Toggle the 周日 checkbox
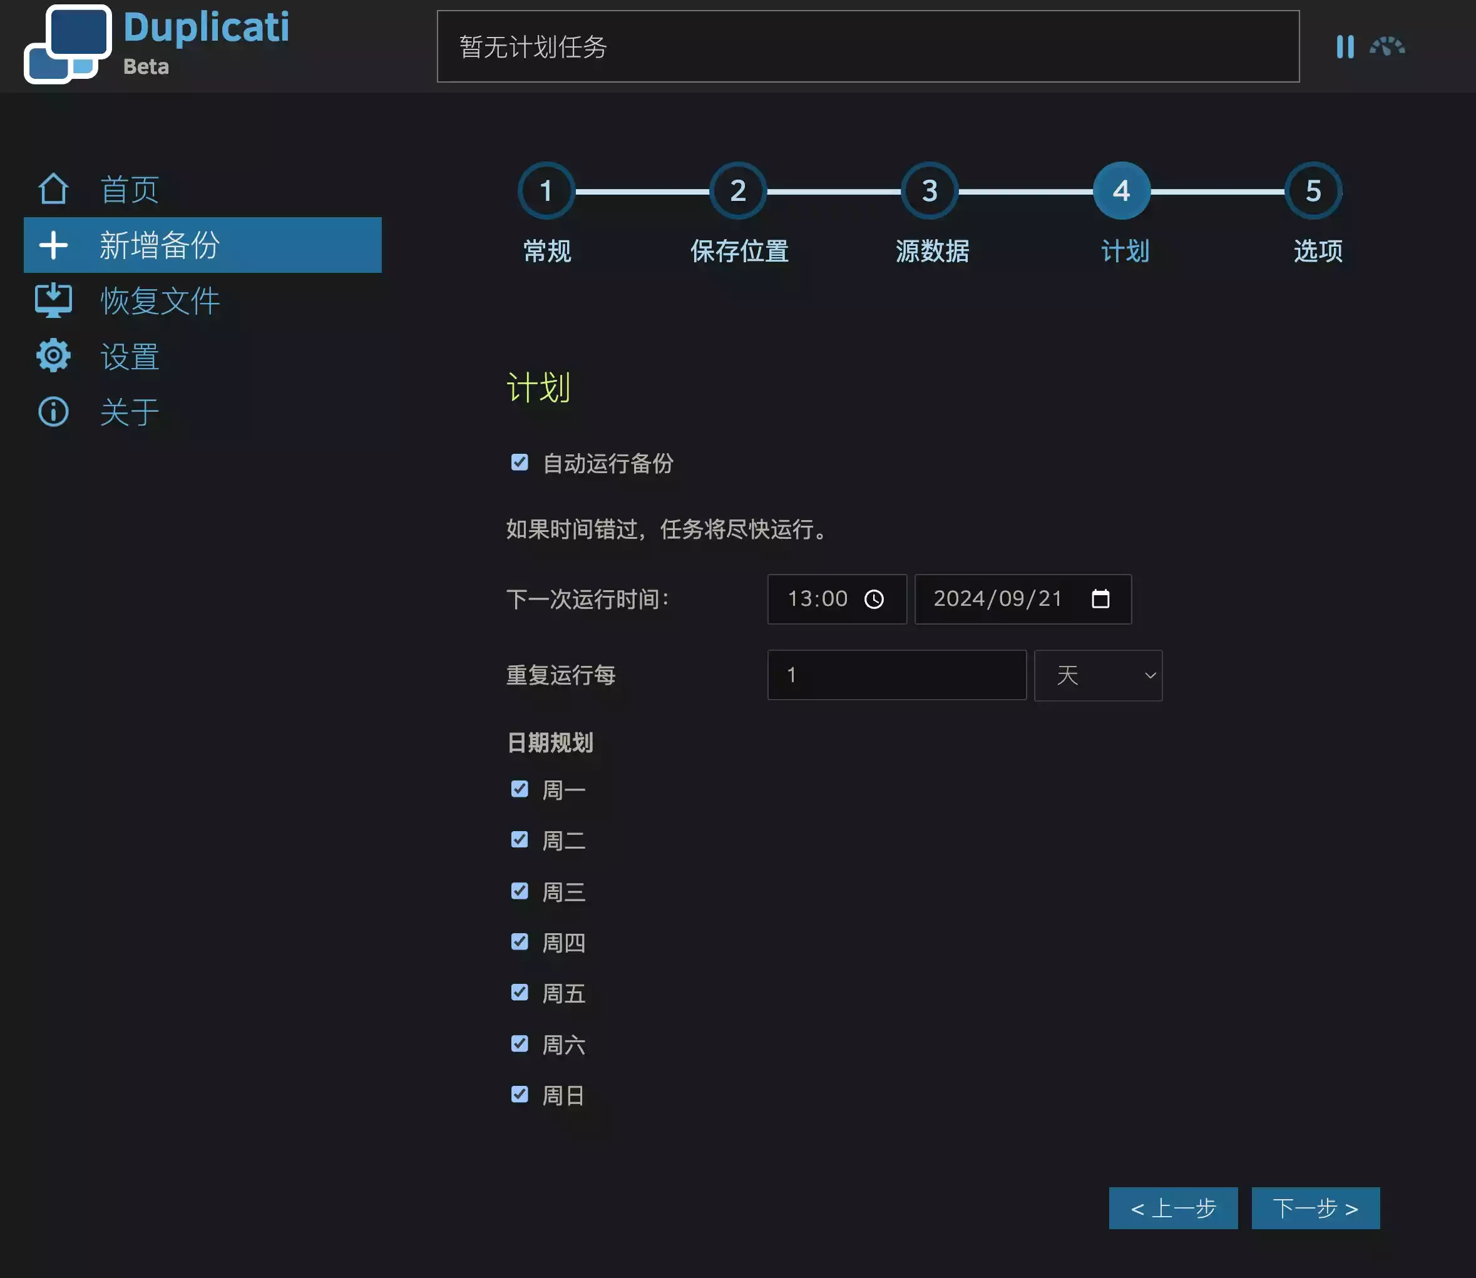The image size is (1476, 1278). coord(520,1094)
